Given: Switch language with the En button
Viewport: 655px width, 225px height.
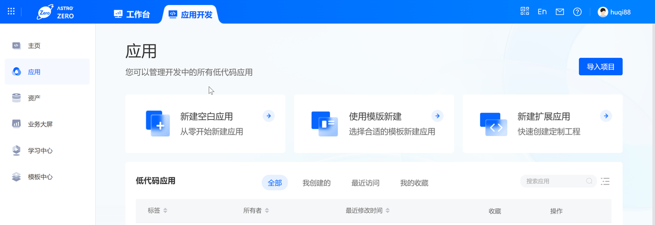Looking at the screenshot, I should point(542,11).
